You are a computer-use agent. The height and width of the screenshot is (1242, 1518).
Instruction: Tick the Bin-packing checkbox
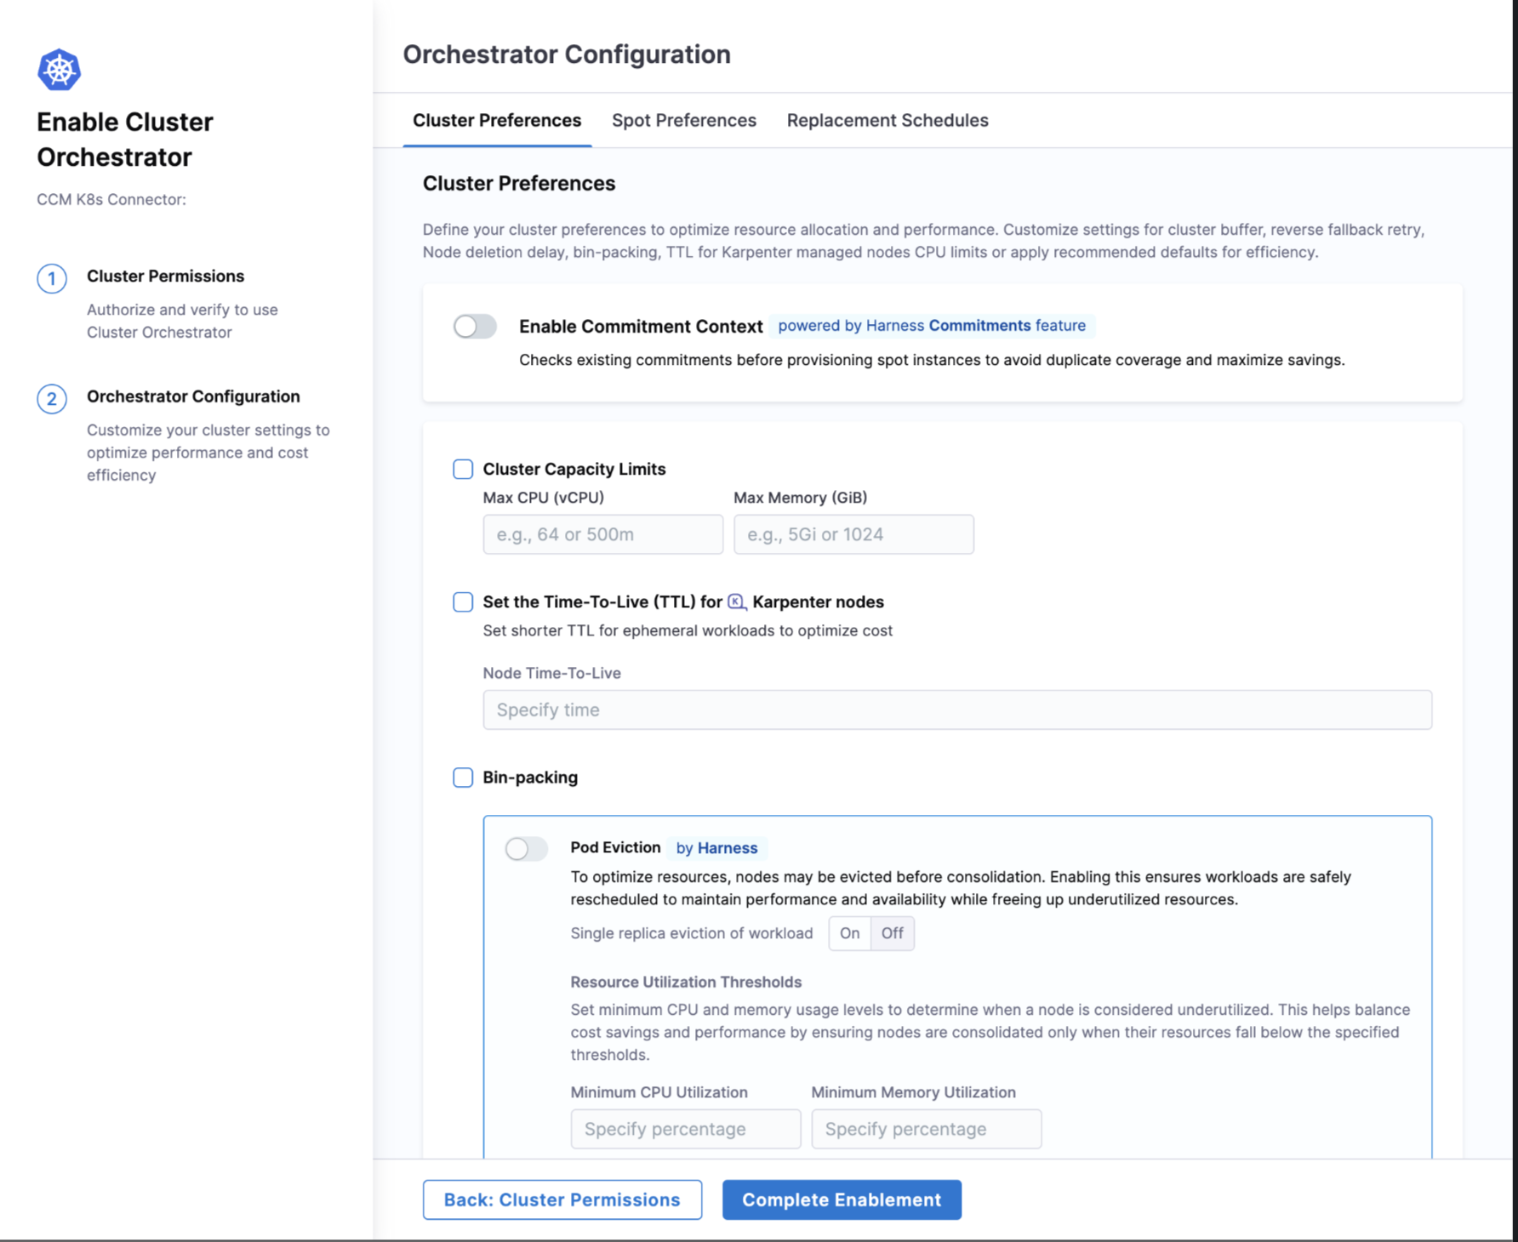[x=463, y=778]
